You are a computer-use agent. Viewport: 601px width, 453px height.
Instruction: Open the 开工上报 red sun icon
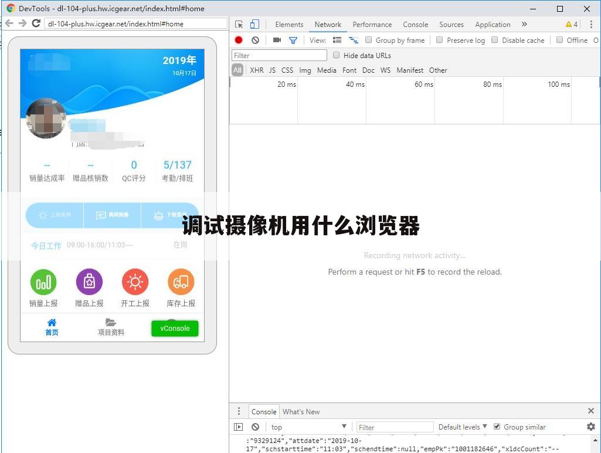point(135,282)
